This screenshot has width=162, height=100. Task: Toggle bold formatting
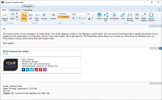tap(73, 18)
